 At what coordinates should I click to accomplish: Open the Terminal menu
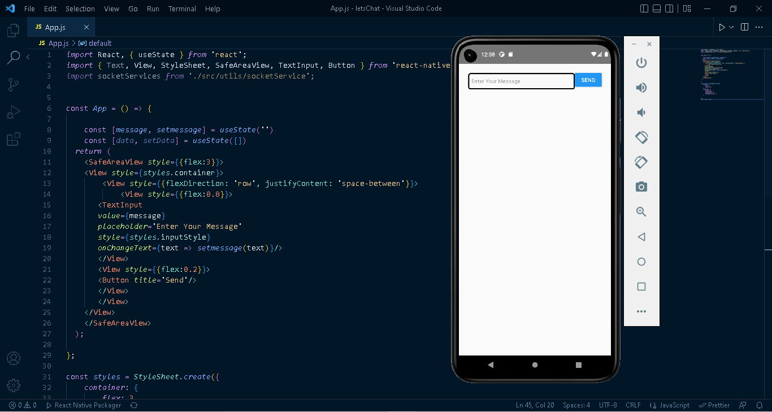pos(182,8)
